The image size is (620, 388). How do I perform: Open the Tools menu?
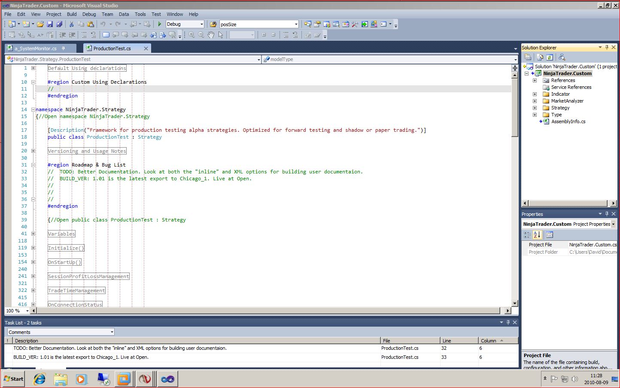140,14
